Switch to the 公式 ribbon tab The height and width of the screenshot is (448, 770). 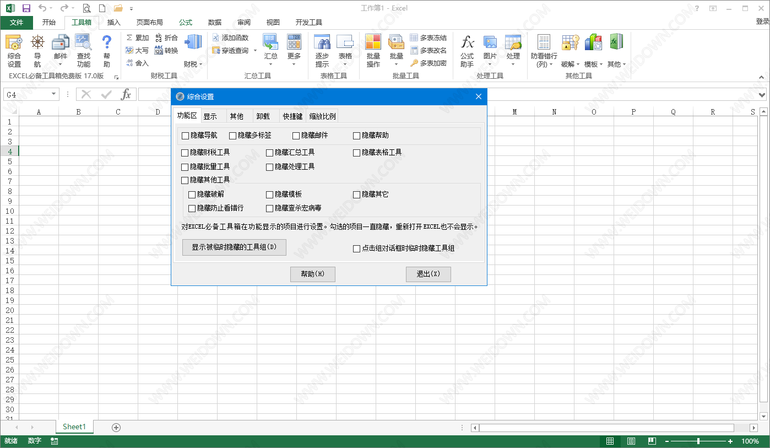click(x=186, y=23)
